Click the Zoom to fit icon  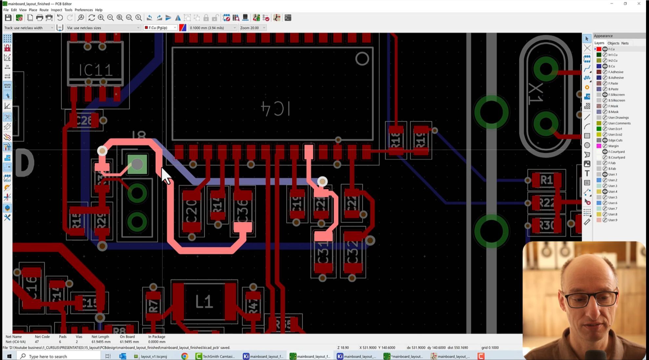pyautogui.click(x=120, y=18)
